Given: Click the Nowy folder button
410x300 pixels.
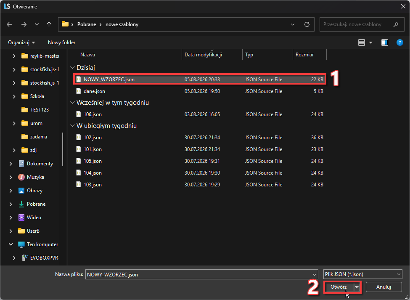Looking at the screenshot, I should coord(62,42).
